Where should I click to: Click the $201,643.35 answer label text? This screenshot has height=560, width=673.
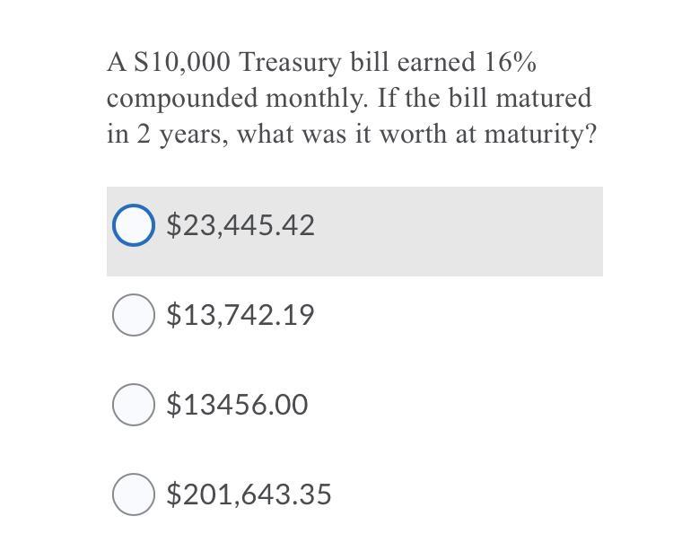click(x=249, y=494)
